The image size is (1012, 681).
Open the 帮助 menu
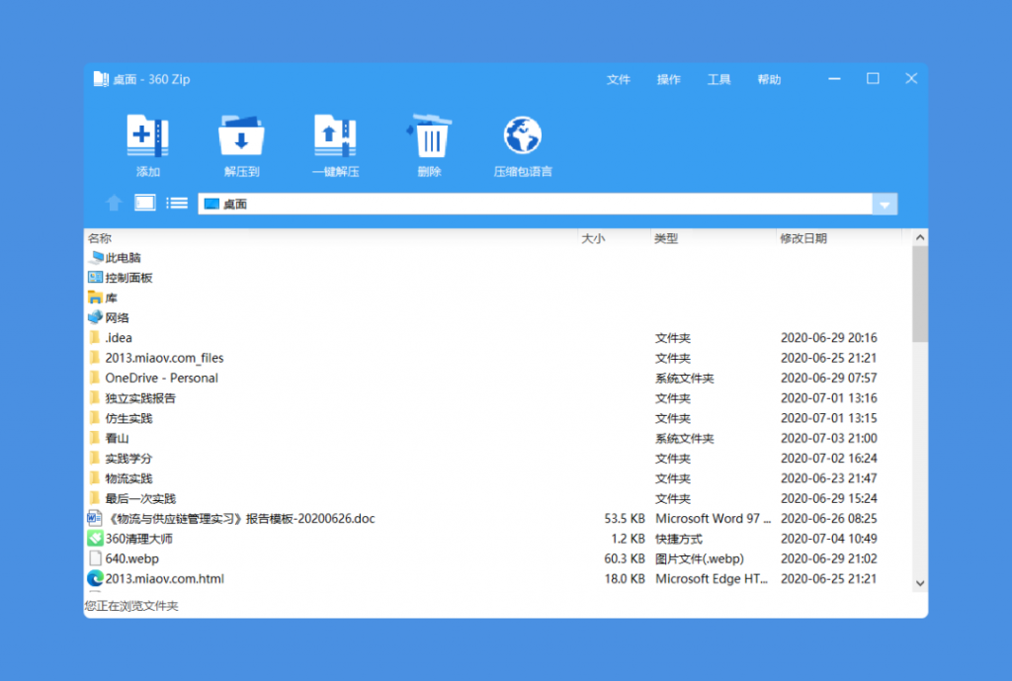pos(769,79)
